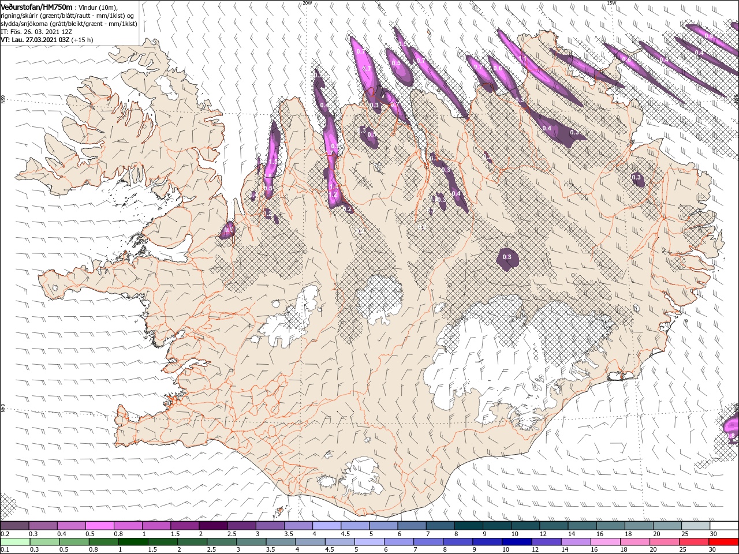Select the palest green 0.1 rain legend swatch
The image size is (739, 554).
15,542
